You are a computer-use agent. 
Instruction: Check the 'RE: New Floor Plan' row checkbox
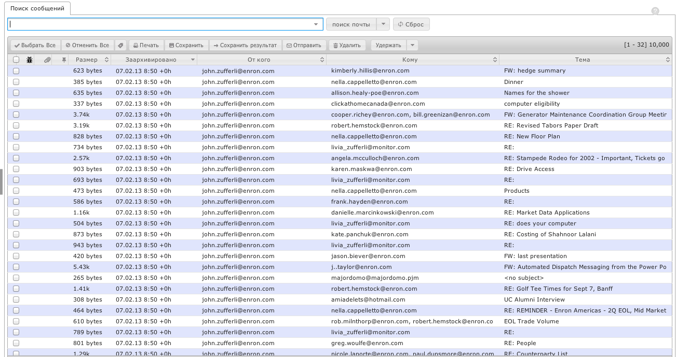click(x=16, y=136)
